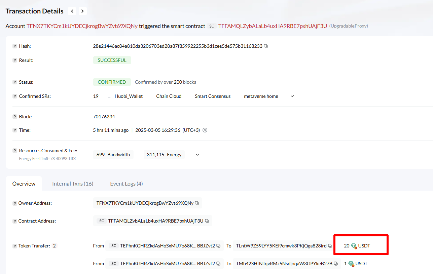Click the help icon beside Hash

click(x=15, y=46)
